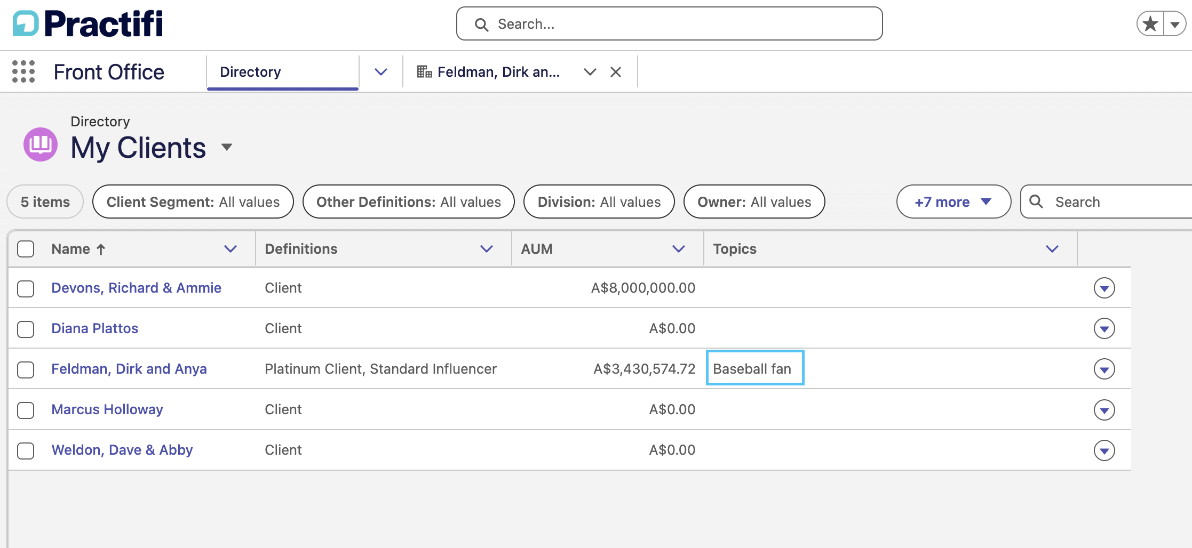
Task: Open the Definitions column menu chevron
Action: click(487, 249)
